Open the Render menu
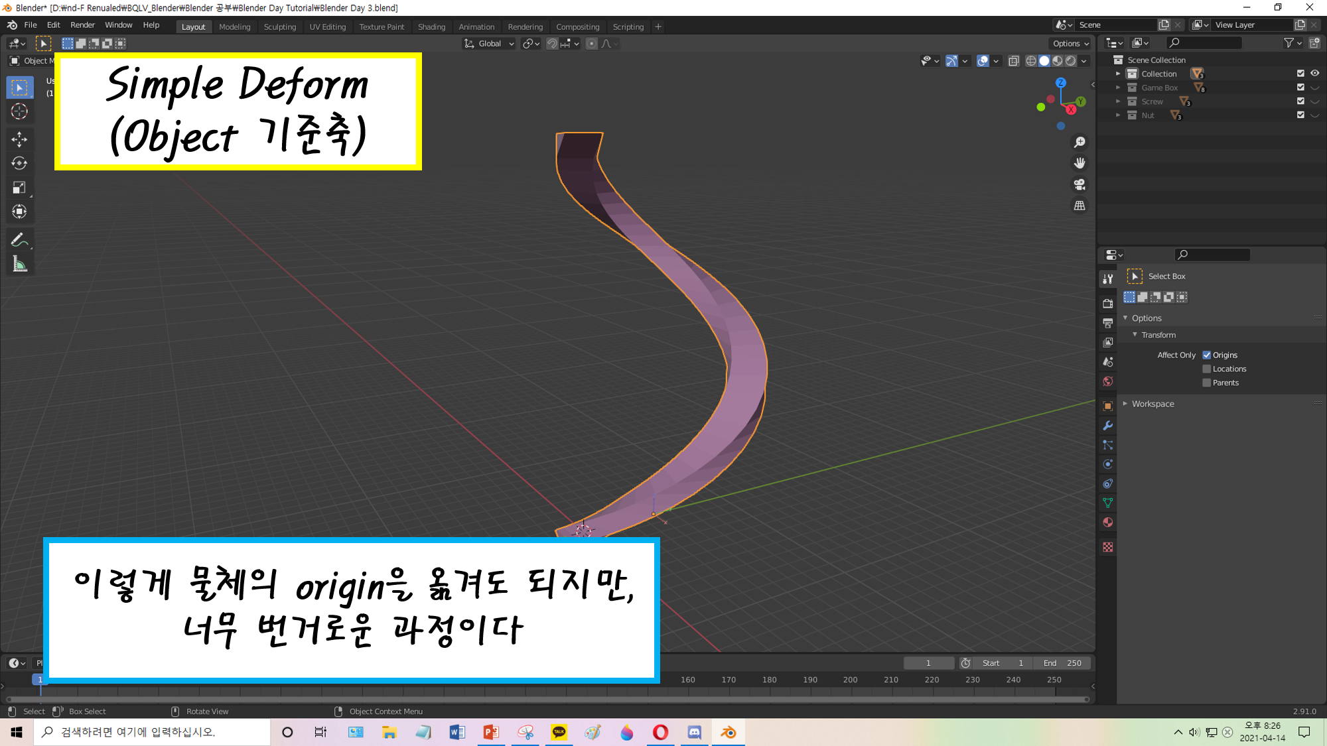The height and width of the screenshot is (746, 1327). click(x=82, y=25)
